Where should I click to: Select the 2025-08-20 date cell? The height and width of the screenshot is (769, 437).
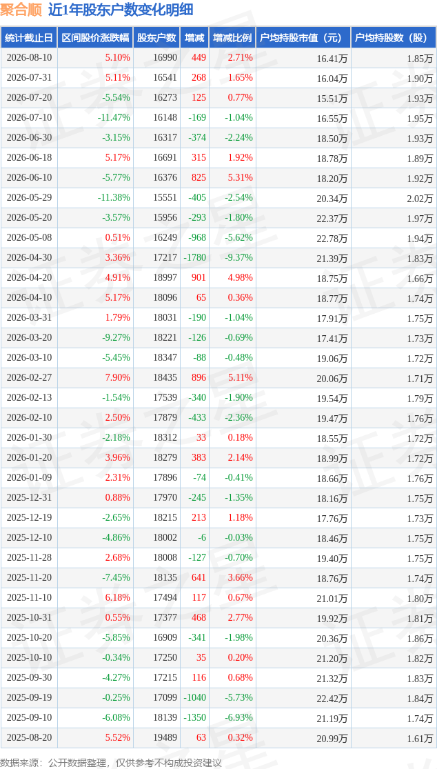pyautogui.click(x=29, y=737)
